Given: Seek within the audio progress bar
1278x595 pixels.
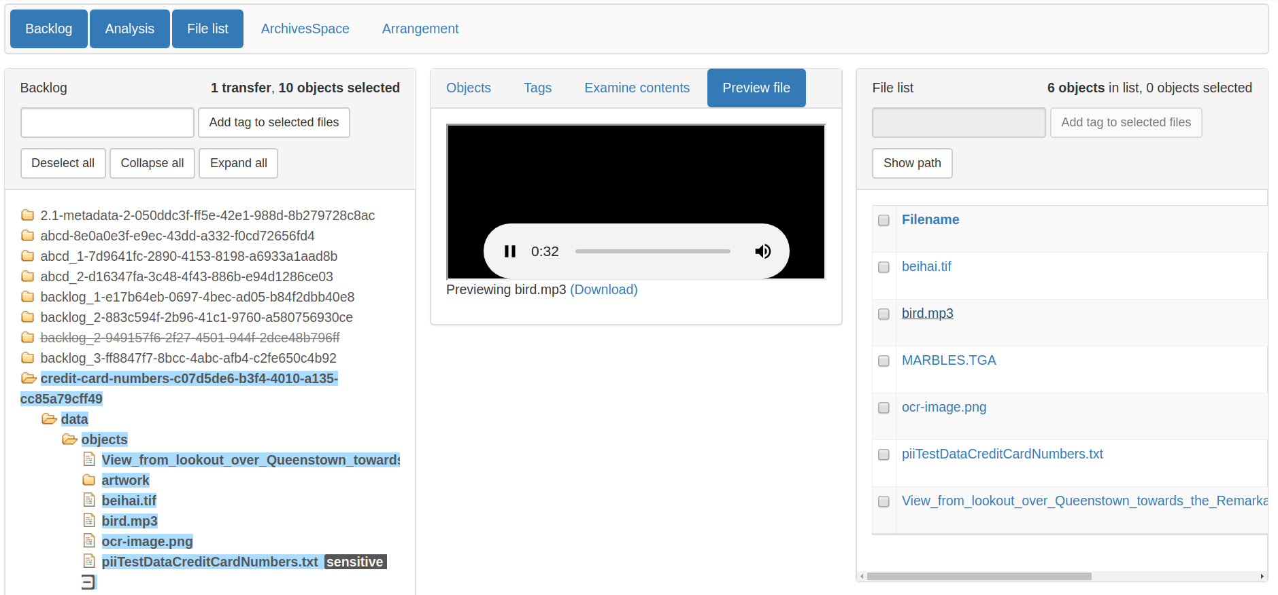Looking at the screenshot, I should coord(652,251).
